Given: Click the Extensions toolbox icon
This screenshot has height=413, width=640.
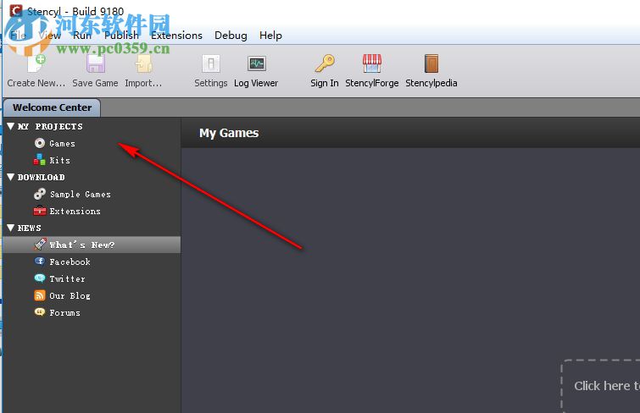Looking at the screenshot, I should pos(40,211).
